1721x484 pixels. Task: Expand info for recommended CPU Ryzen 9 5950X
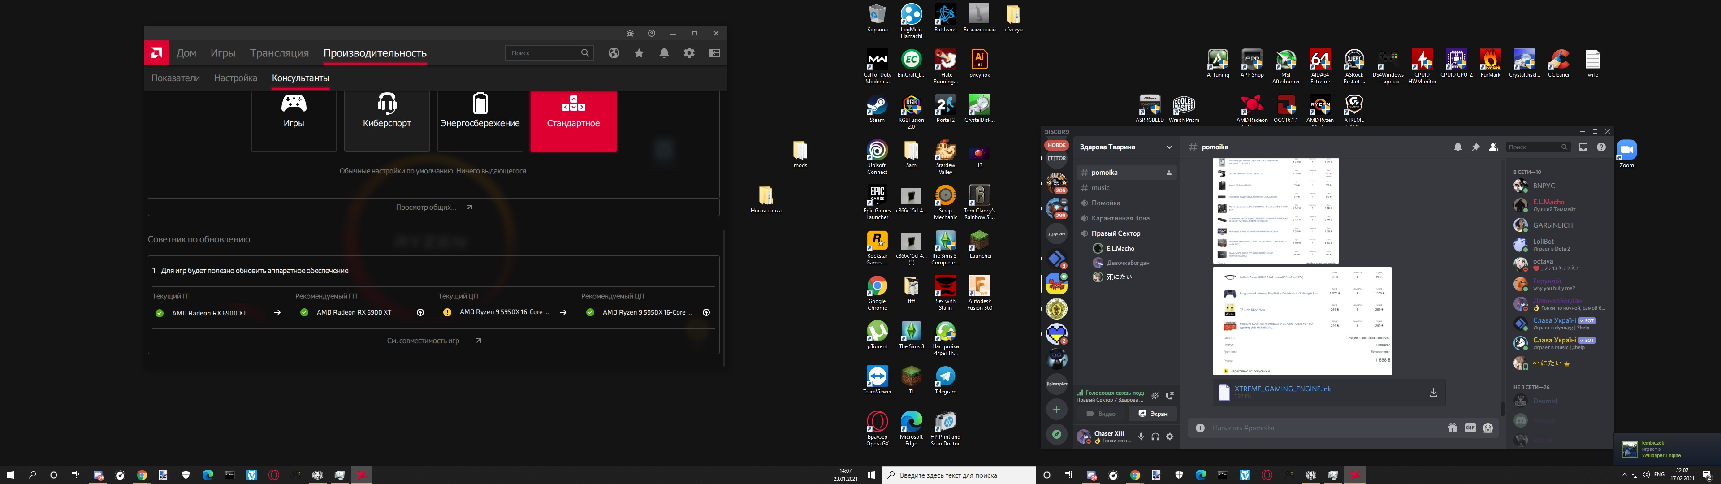coord(706,312)
